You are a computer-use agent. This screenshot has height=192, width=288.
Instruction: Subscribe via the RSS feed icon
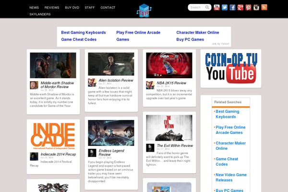coord(264,8)
